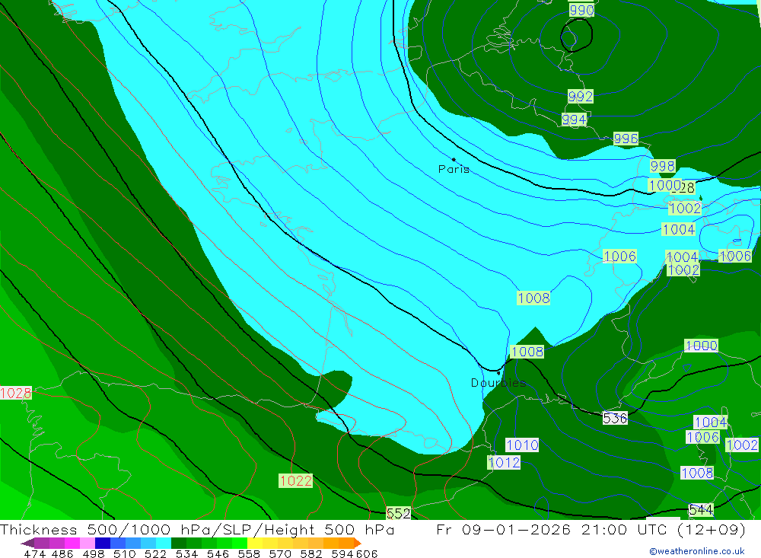Viewport: 761px width, 558px height.
Task: Click the 1008 label directly above Dourbies
Action: point(527,352)
